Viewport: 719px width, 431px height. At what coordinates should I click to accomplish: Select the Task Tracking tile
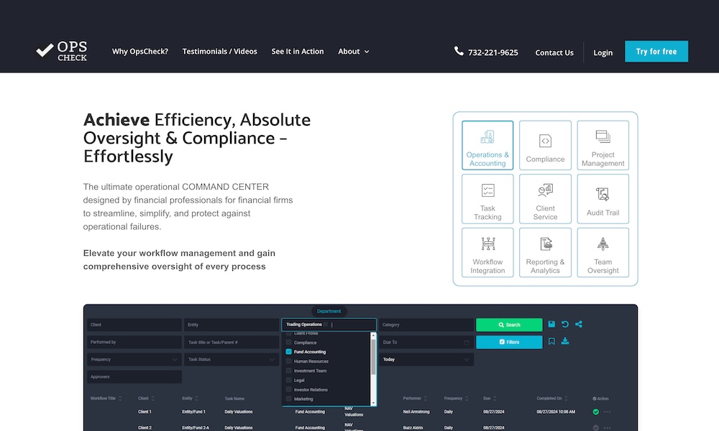[487, 199]
